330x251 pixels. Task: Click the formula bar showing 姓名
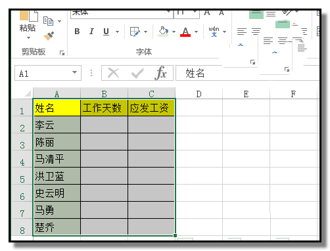coord(247,73)
